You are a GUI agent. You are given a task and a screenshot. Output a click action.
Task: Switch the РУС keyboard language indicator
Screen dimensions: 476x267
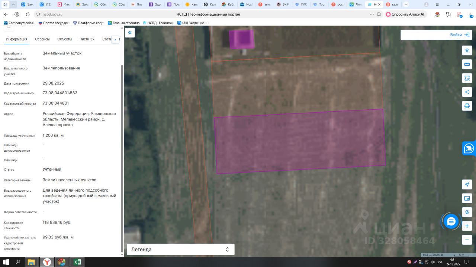[440, 262]
